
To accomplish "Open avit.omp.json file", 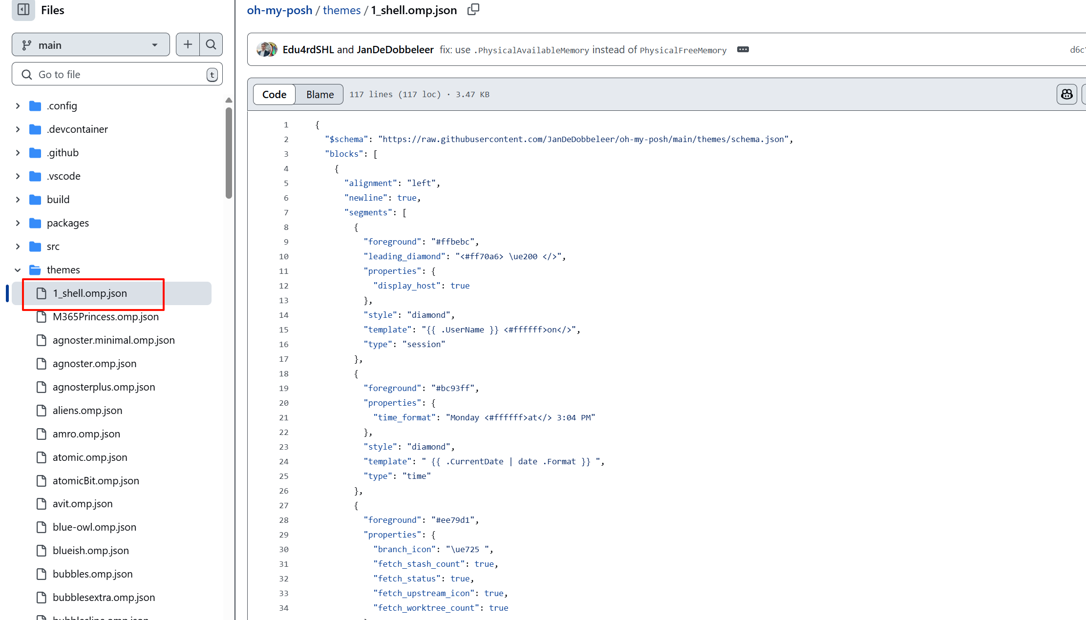I will coord(83,504).
